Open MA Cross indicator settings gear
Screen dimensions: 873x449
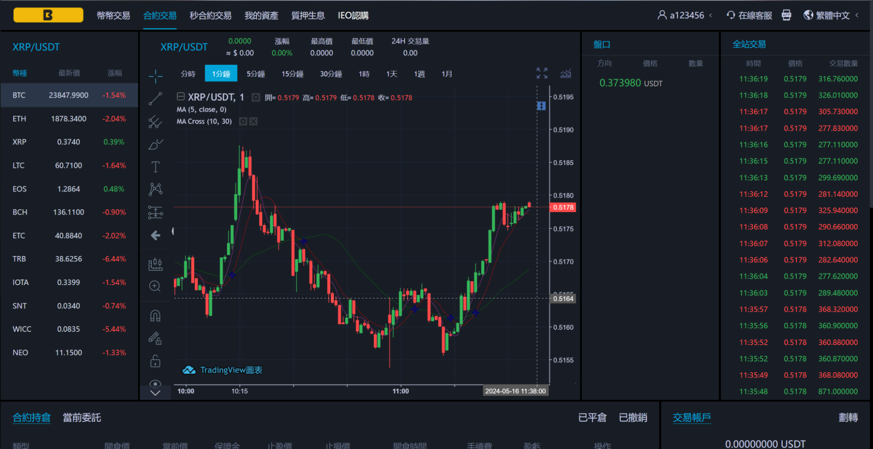coord(243,121)
